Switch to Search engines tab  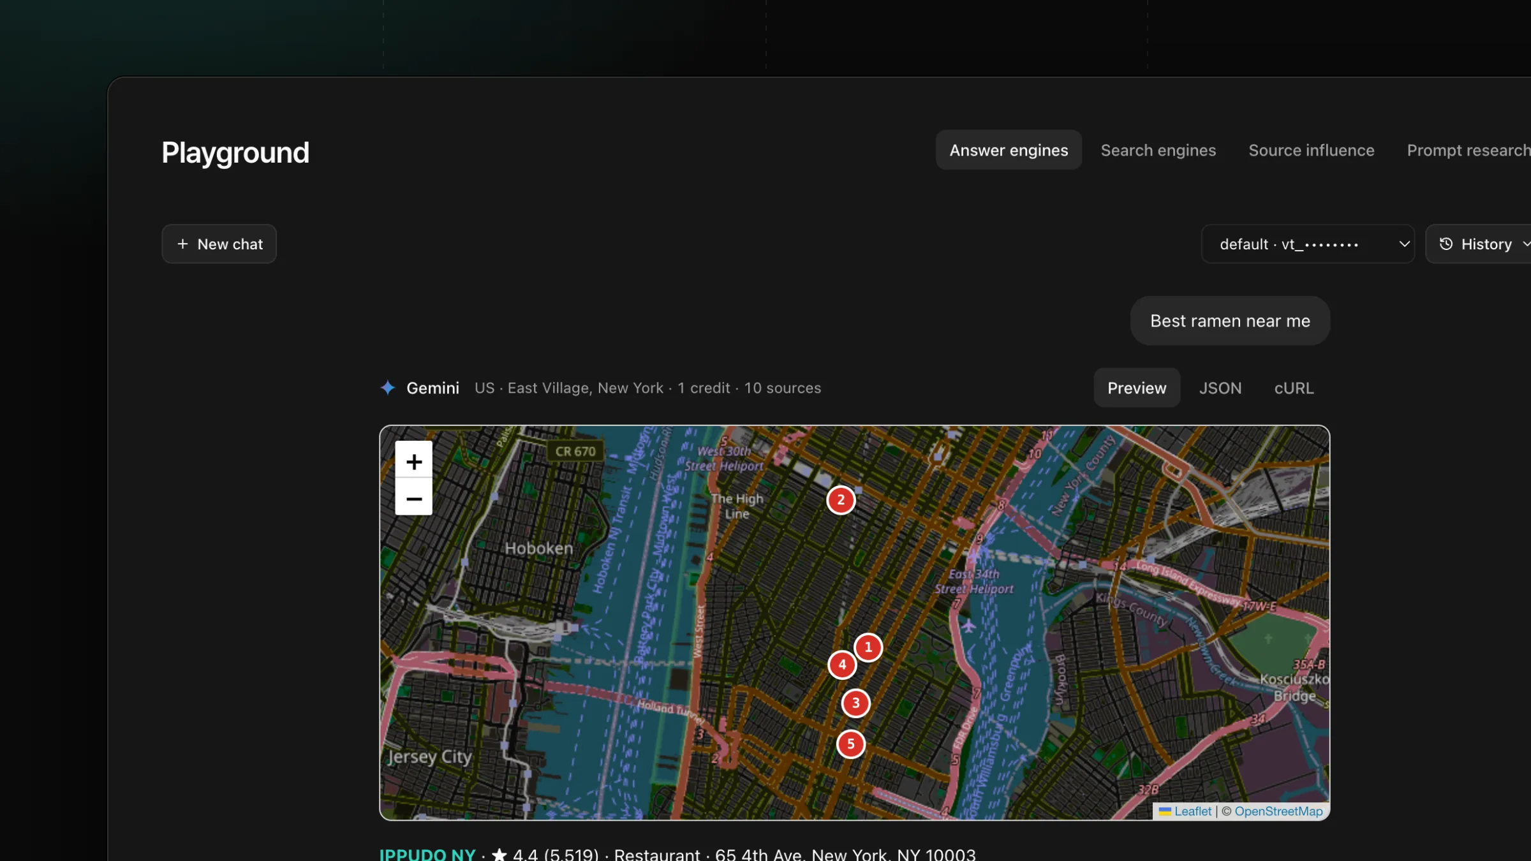tap(1158, 150)
